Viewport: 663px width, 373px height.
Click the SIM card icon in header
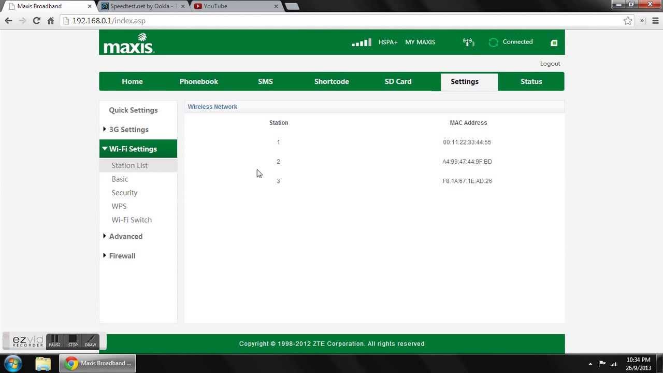coord(554,42)
